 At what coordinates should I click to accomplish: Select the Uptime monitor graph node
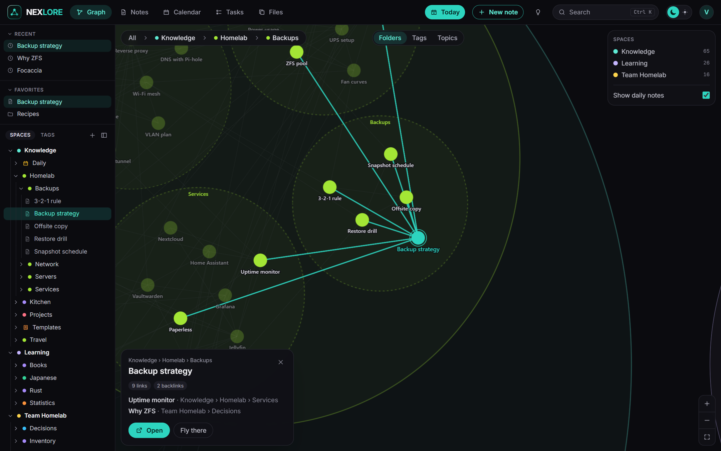coord(260,260)
